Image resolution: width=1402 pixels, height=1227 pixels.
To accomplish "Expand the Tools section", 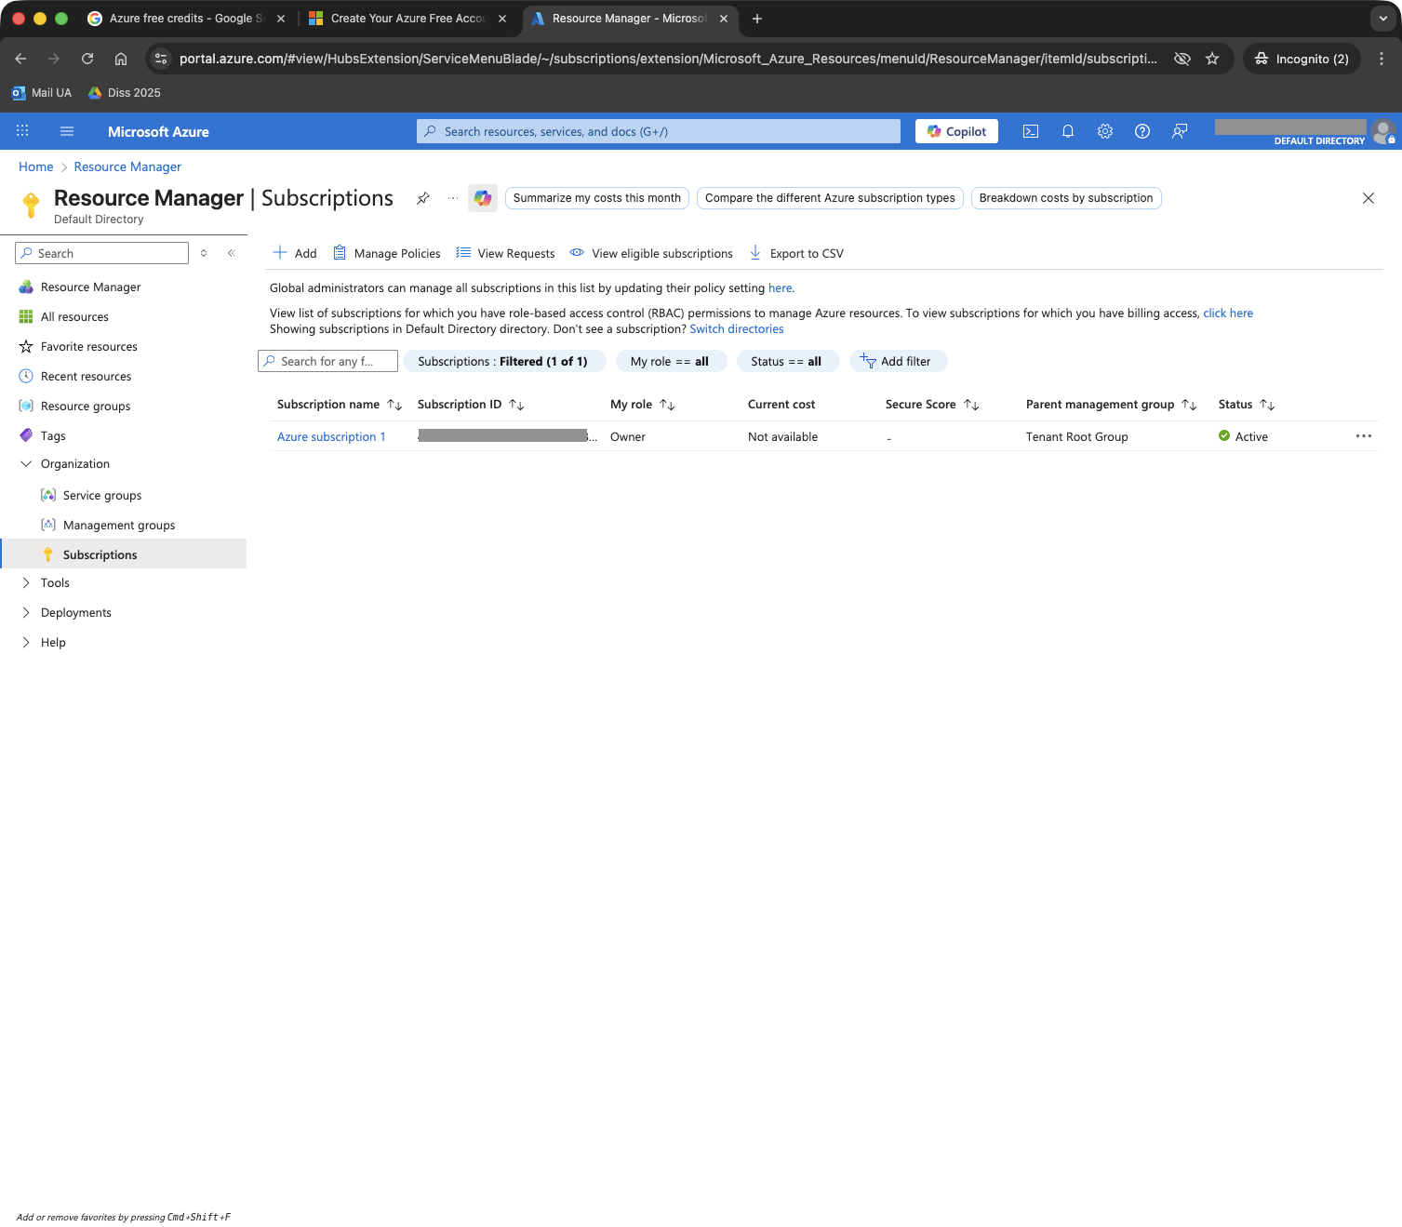I will coord(26,583).
